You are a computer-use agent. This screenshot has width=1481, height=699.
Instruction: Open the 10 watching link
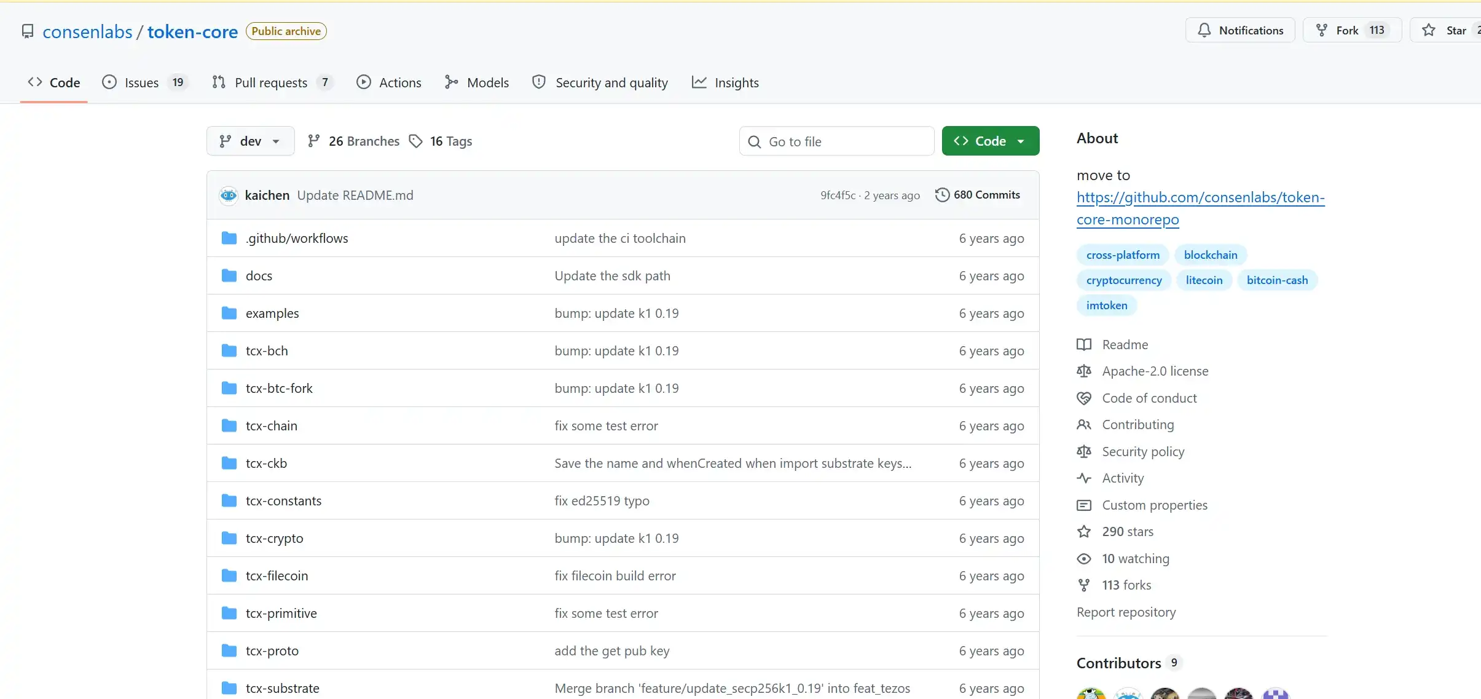click(x=1135, y=558)
